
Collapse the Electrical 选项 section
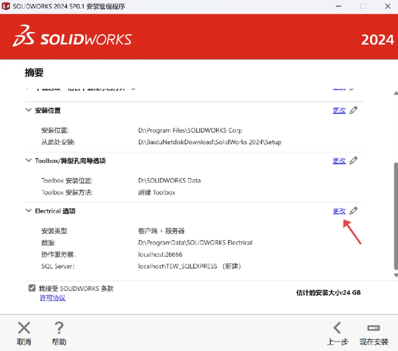click(x=29, y=211)
